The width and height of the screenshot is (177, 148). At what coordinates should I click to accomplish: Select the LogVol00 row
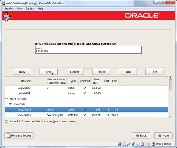coord(87,88)
